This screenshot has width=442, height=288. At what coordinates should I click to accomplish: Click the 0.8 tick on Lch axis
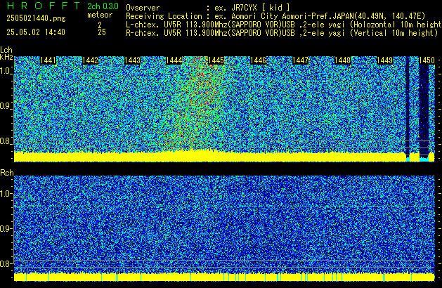6,141
